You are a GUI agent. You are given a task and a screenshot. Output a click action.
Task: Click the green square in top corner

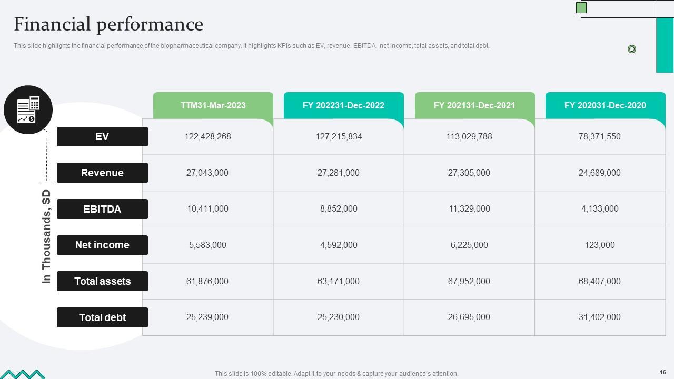point(581,7)
